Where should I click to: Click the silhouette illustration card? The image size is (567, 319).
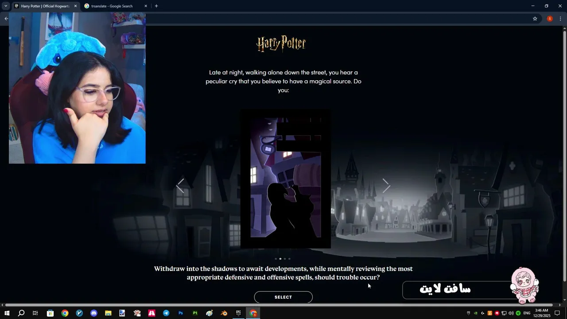tap(285, 179)
